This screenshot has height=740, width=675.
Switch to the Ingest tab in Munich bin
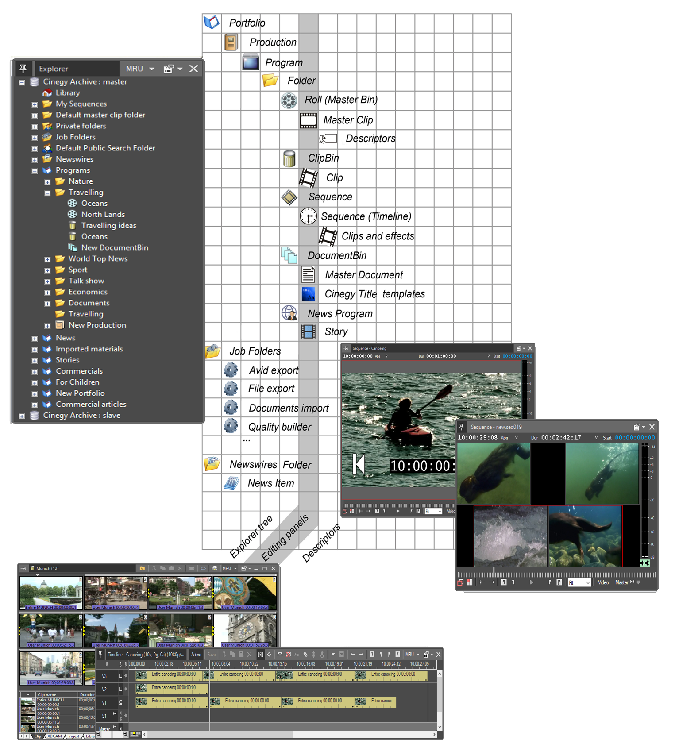pyautogui.click(x=73, y=736)
